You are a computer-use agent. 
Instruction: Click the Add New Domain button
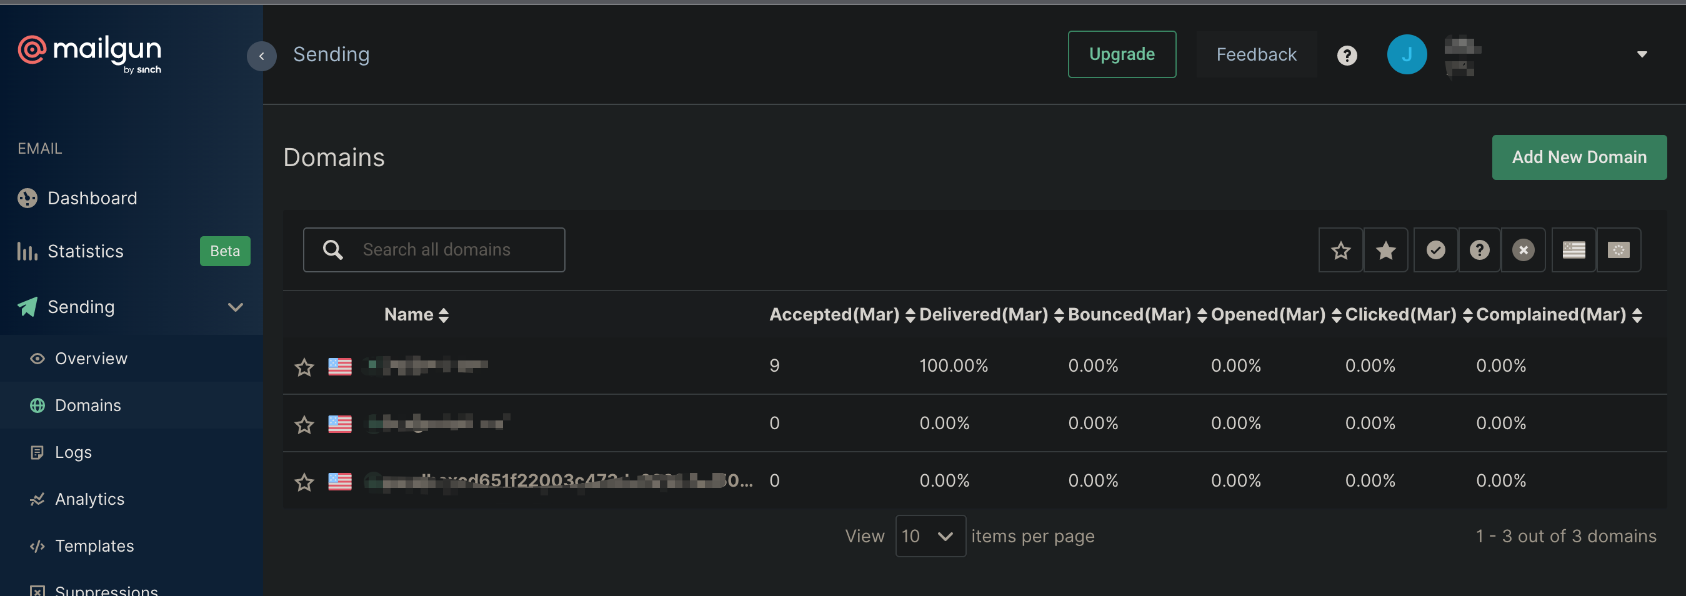click(x=1579, y=157)
